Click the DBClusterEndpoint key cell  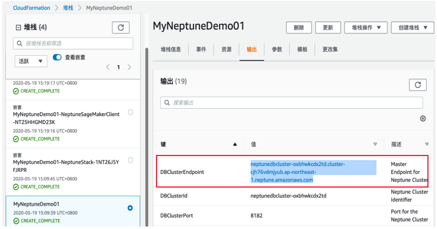point(182,172)
